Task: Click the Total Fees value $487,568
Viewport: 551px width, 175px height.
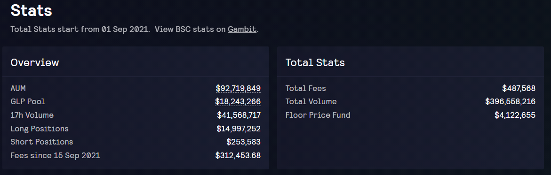Action: (519, 88)
